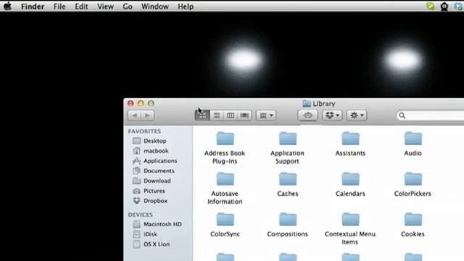Click the black round menu bar status icon
Screen dimensions: 464x261
pyautogui.click(x=444, y=7)
